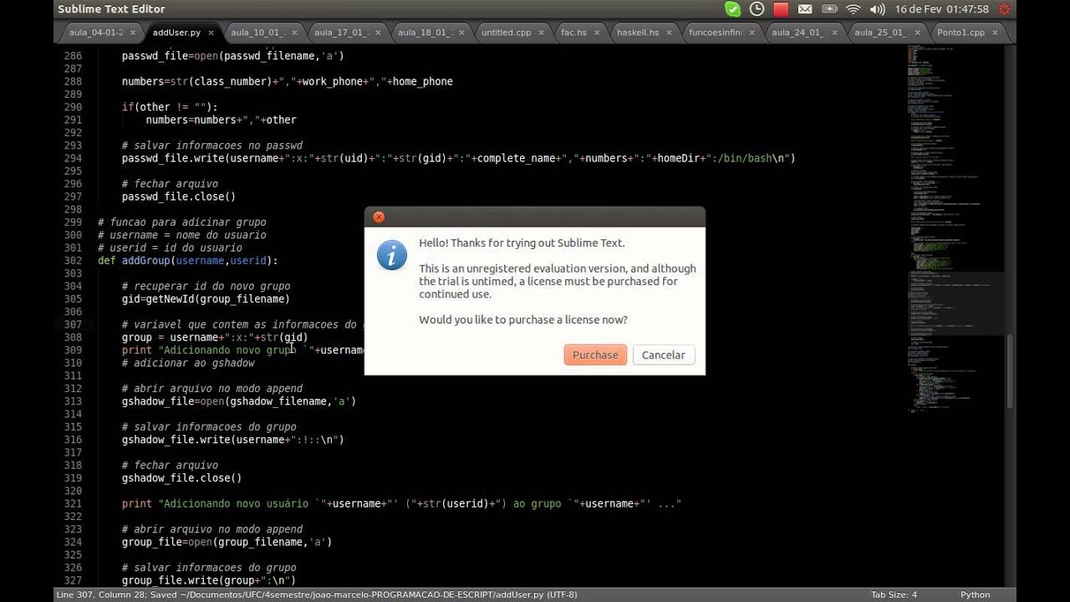Click the status bar file path text
Image resolution: width=1070 pixels, height=602 pixels.
click(x=316, y=594)
